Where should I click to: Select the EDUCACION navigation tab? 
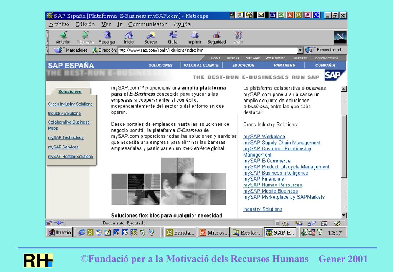point(243,65)
